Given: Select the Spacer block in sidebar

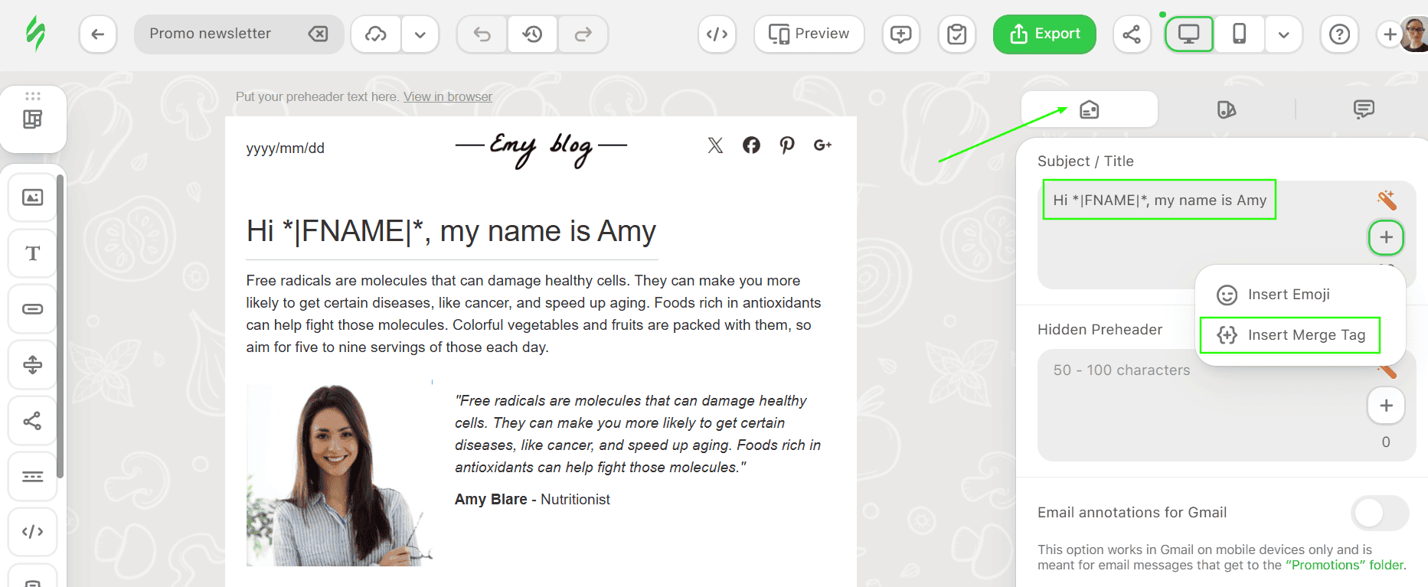Looking at the screenshot, I should pyautogui.click(x=33, y=365).
